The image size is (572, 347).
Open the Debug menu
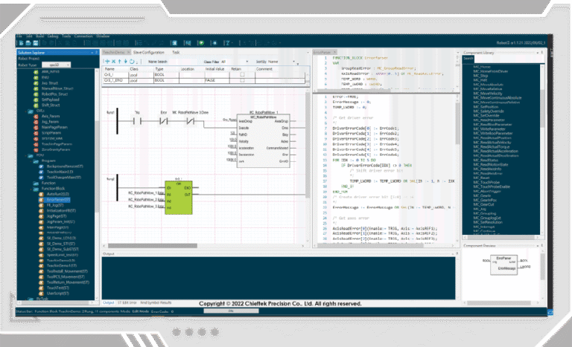pos(53,36)
